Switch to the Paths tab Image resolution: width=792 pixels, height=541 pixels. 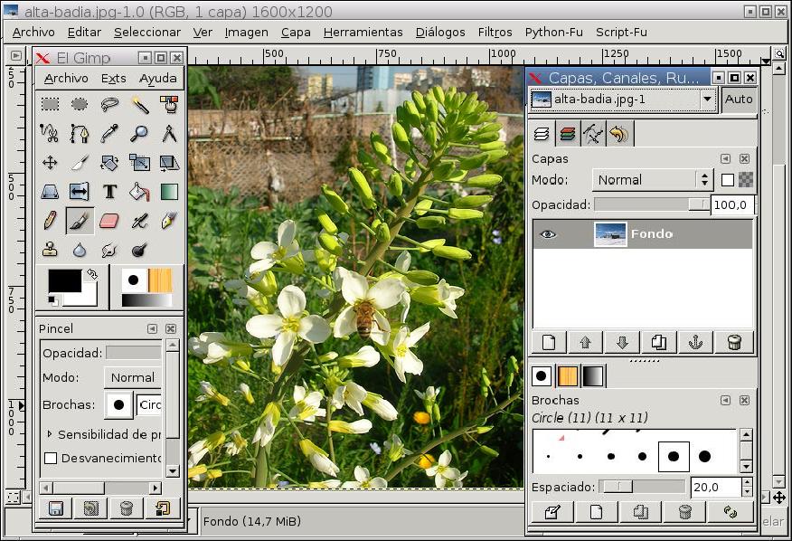tap(593, 134)
